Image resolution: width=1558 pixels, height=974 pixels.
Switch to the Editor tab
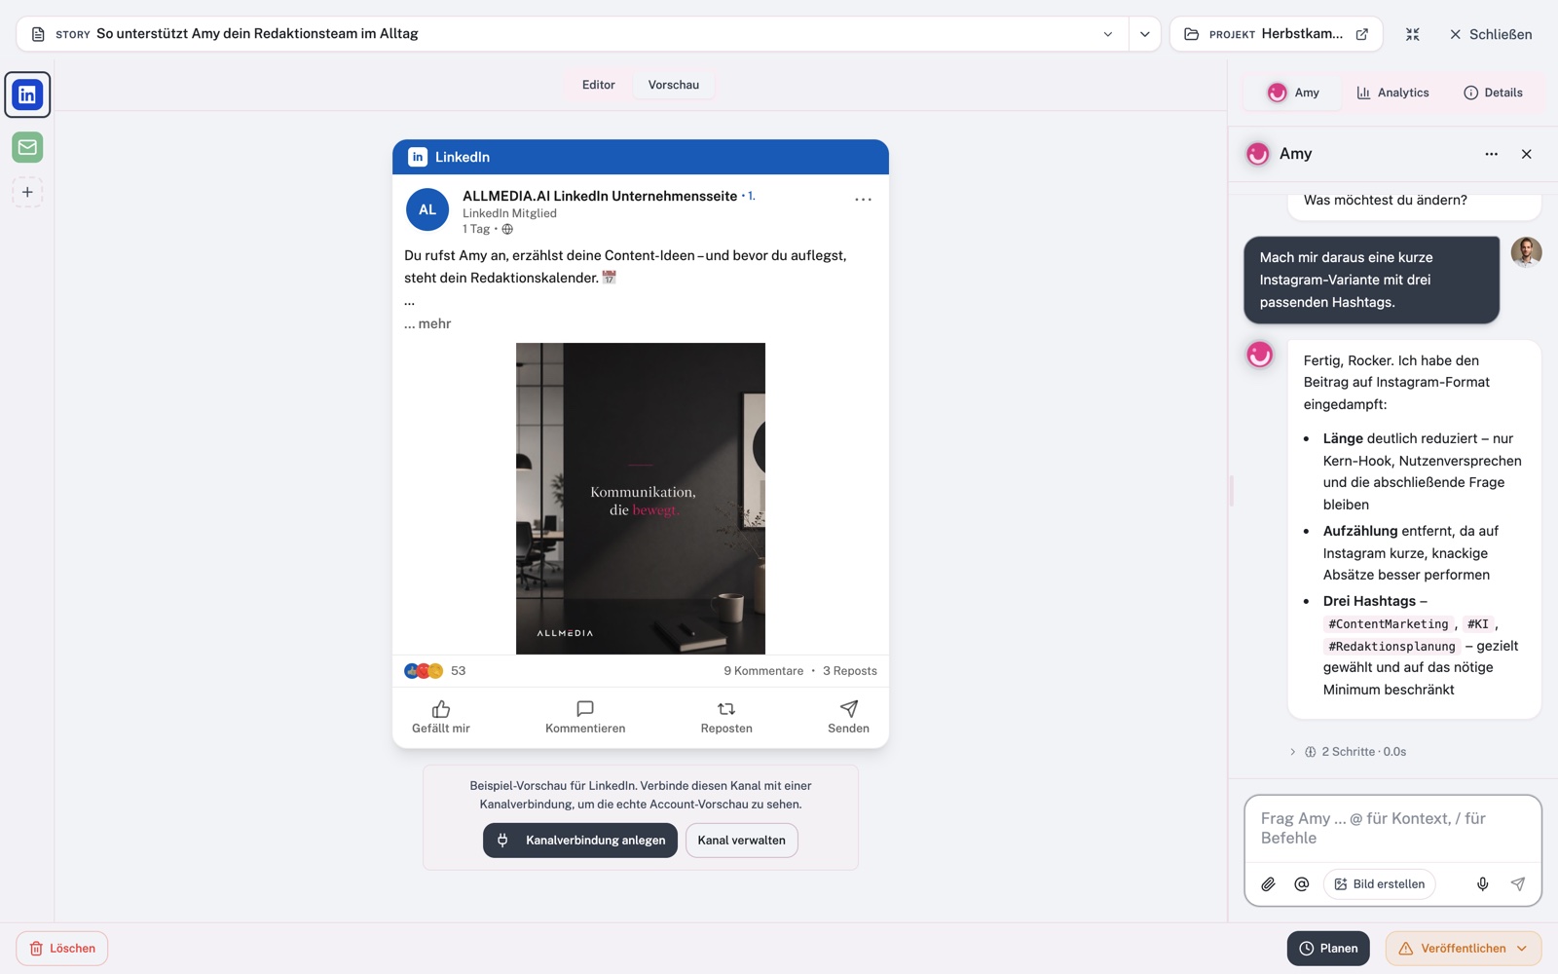pyautogui.click(x=599, y=85)
